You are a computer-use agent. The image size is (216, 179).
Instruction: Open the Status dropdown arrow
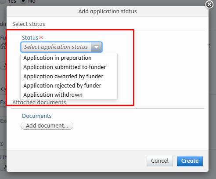point(97,47)
